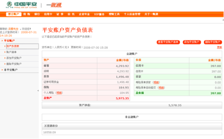
Task: Open the 关于一账通 menu item
Action: (x=151, y=14)
